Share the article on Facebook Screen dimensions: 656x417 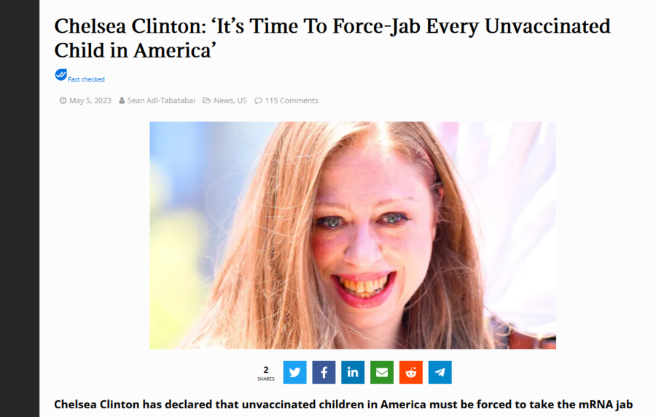(x=324, y=372)
